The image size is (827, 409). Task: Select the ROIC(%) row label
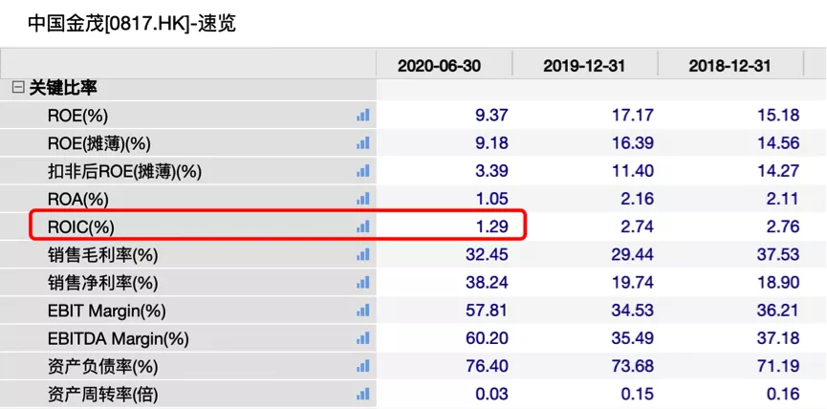(80, 227)
